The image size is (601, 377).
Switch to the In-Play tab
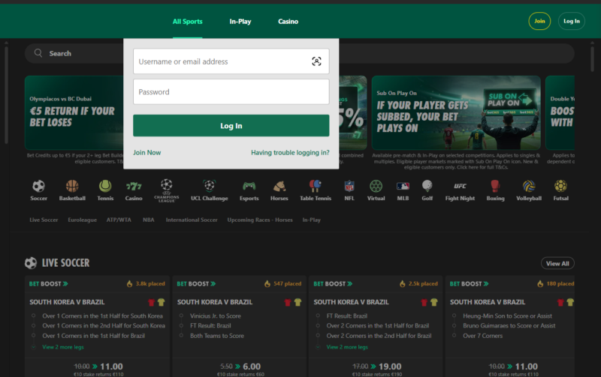point(240,22)
